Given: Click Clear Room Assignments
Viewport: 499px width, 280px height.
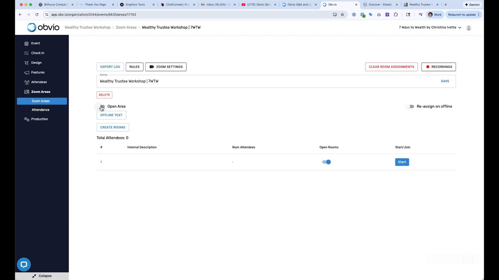Looking at the screenshot, I should [391, 67].
